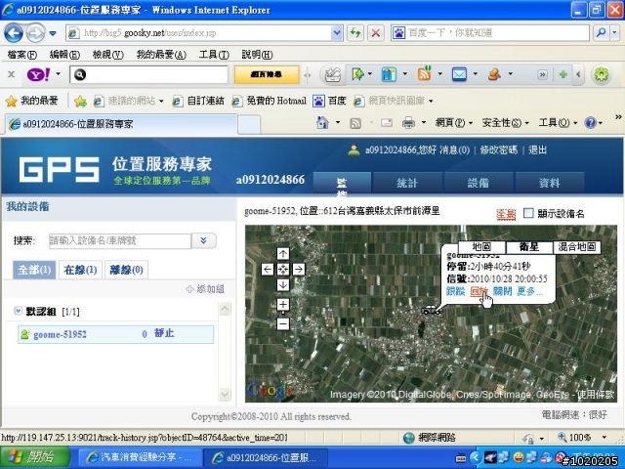Select the 在線(1) device filter tab

(x=80, y=270)
